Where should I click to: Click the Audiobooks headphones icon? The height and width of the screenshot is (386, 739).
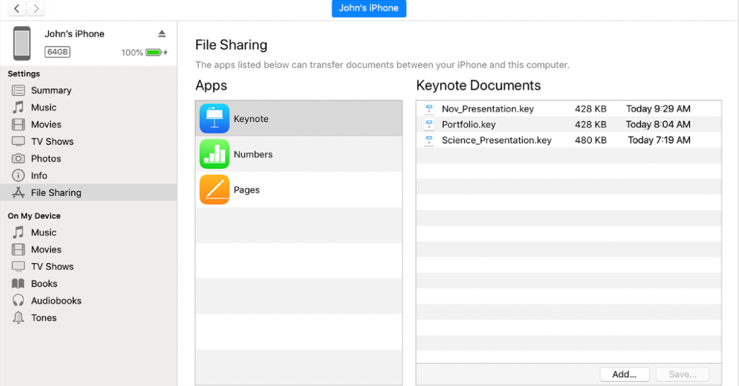18,300
